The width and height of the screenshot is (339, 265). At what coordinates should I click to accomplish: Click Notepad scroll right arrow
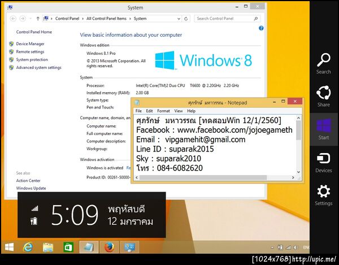[x=293, y=177]
